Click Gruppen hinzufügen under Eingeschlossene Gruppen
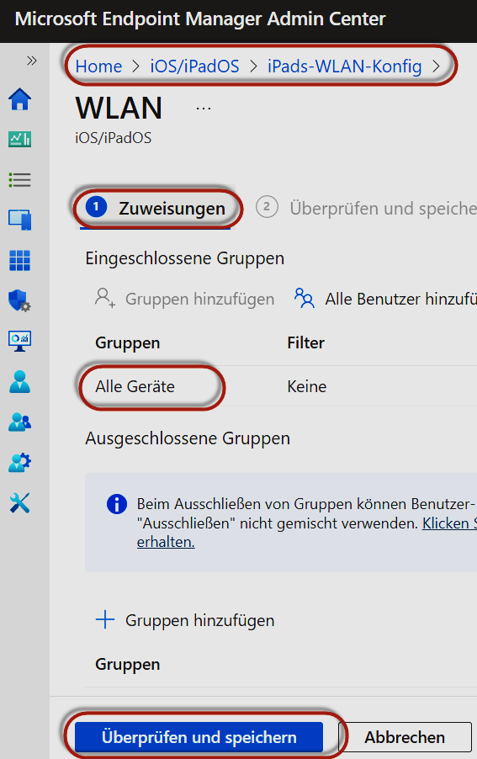Screen dimensions: 477x759 [185, 299]
